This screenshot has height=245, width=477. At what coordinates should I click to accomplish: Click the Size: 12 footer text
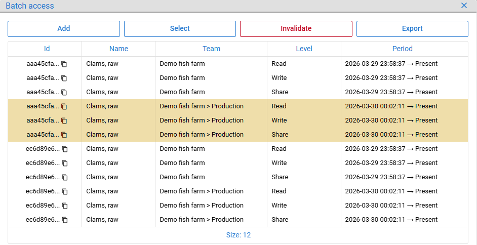point(238,235)
